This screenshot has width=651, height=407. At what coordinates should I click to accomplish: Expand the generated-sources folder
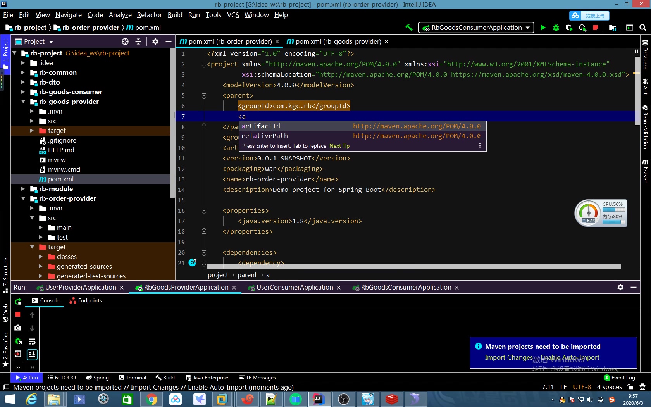pos(40,266)
